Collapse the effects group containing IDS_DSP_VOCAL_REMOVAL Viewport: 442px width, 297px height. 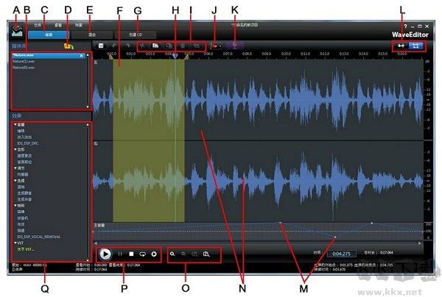pyautogui.click(x=15, y=206)
